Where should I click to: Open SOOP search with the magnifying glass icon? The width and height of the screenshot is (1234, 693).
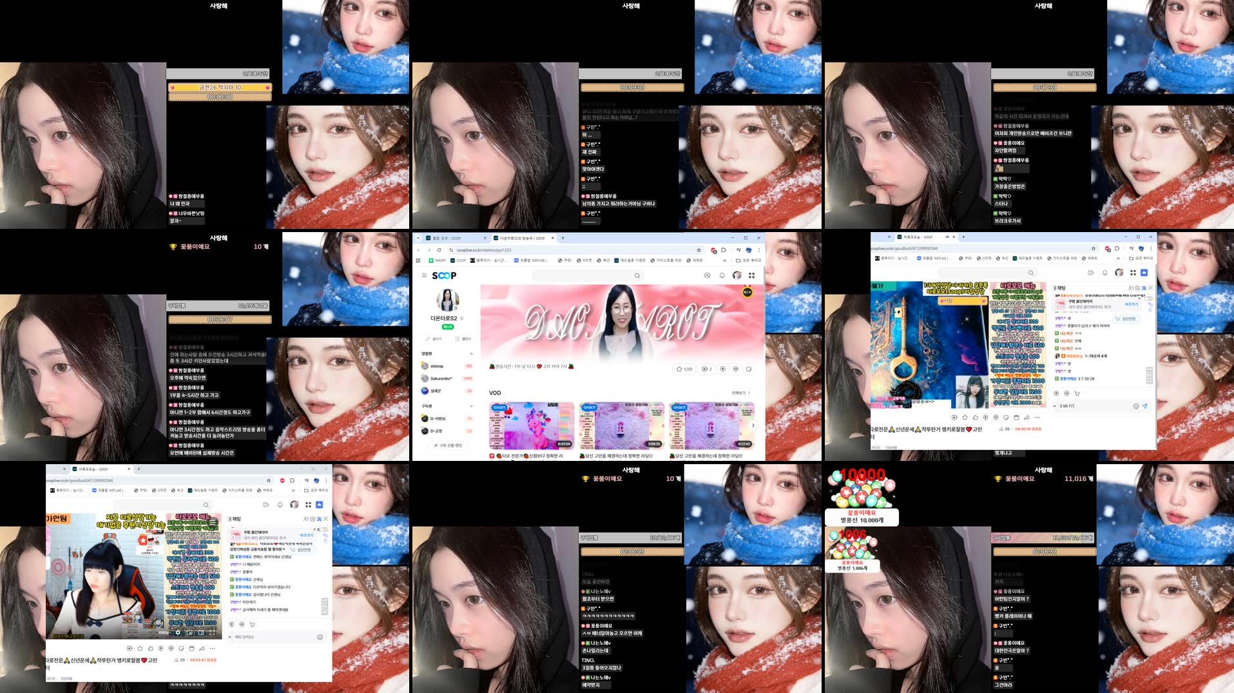pyautogui.click(x=637, y=275)
